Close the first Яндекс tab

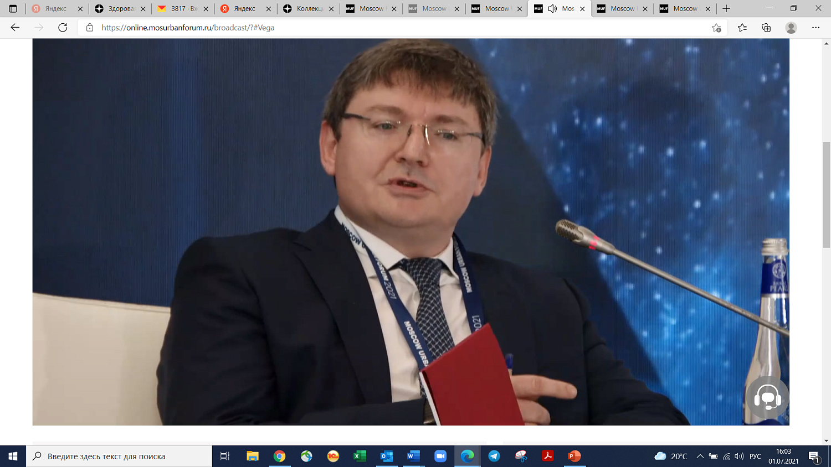[80, 9]
